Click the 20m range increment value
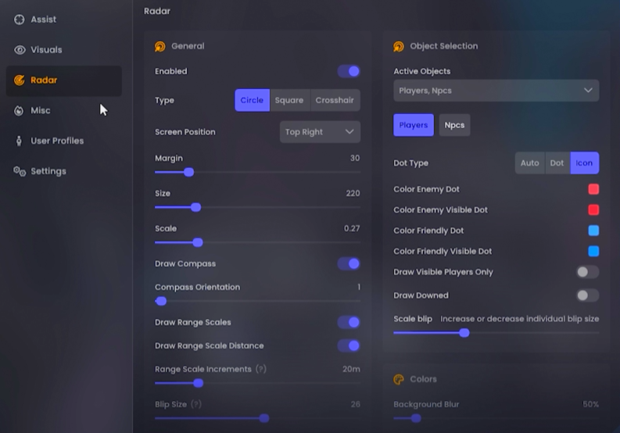Viewport: 620px width, 433px height. point(351,369)
